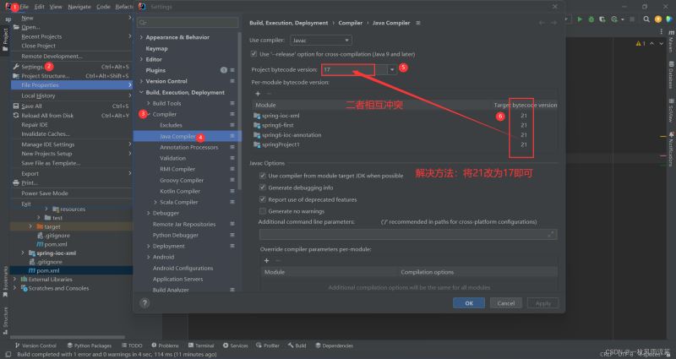Collapse Build, Execution, Deployment section

point(141,93)
